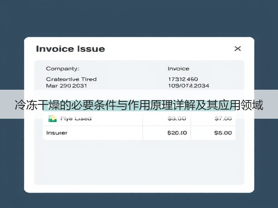Click the $7.00 amount in Flye Lised row
This screenshot has width=278, height=208.
tap(223, 118)
